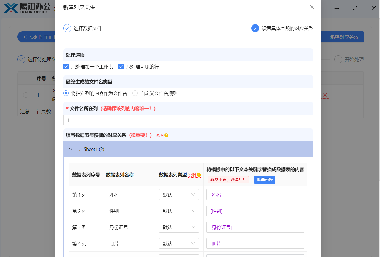Collapse the Sheet1 (2) section

pyautogui.click(x=71, y=149)
